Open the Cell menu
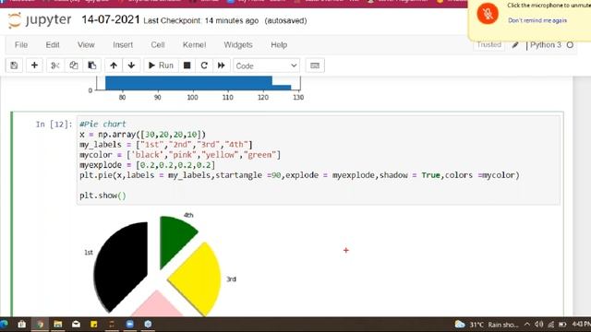This screenshot has width=591, height=332. coord(158,45)
